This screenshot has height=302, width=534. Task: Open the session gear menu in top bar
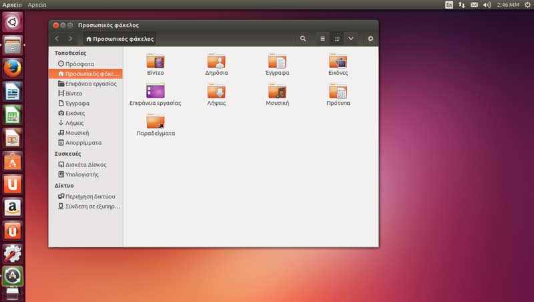(527, 5)
